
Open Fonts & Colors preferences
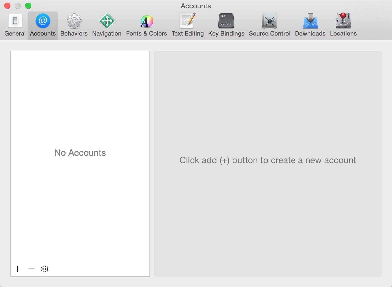point(146,25)
